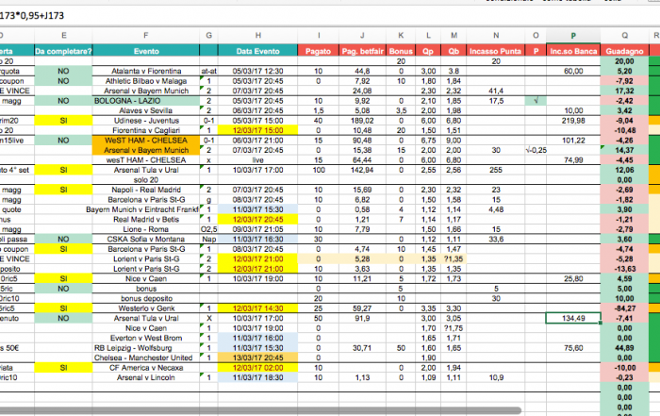Select the 'at-at' cell in column G
The image size is (660, 416).
(x=208, y=71)
